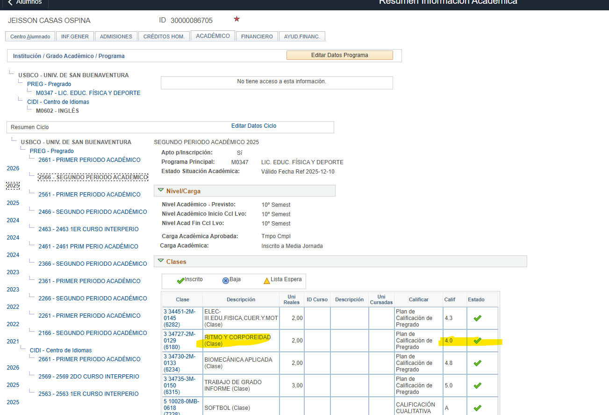Switch to the ADMISIONES tab
Image resolution: width=609 pixels, height=415 pixels.
click(116, 36)
